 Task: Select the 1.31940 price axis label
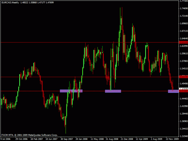(x=184, y=136)
